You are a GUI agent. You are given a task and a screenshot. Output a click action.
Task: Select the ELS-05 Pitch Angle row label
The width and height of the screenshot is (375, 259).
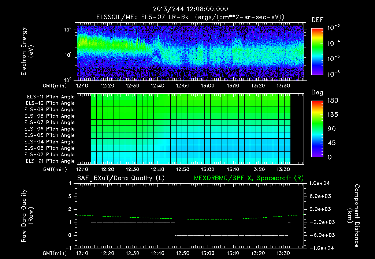click(50, 135)
